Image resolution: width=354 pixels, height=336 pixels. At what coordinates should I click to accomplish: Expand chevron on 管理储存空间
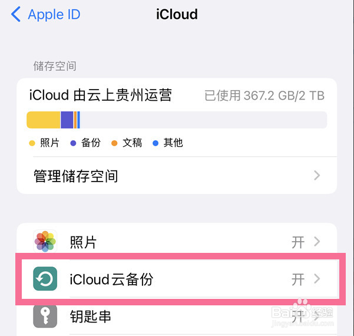[x=317, y=175]
